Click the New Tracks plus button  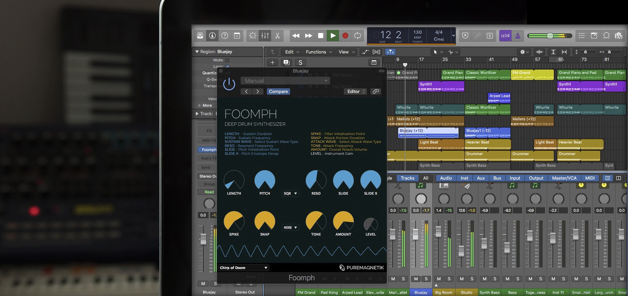[x=272, y=63]
